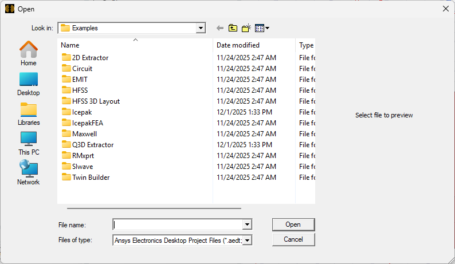Viewport: 455px width, 264px height.
Task: Click the Circuit row date modified cell
Action: point(246,69)
